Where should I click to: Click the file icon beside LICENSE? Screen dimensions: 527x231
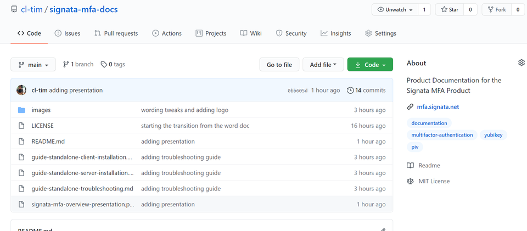point(21,126)
